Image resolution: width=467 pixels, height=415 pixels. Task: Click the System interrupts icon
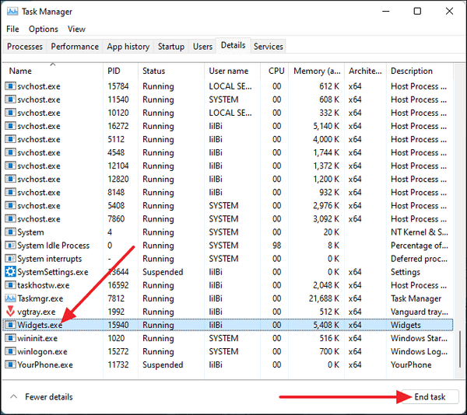[x=10, y=258]
